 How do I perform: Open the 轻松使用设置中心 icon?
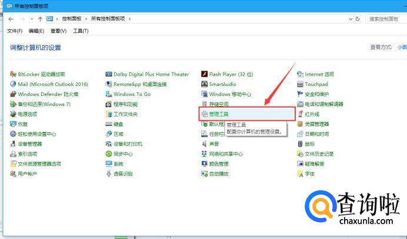coord(13,134)
